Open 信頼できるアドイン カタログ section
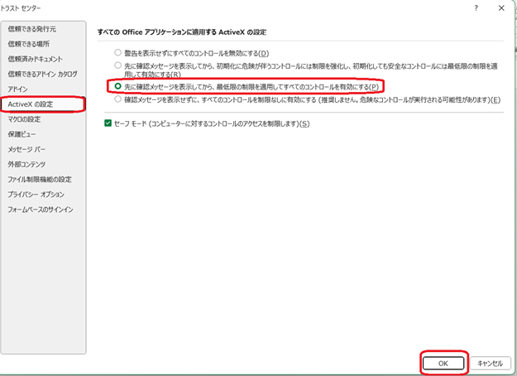 [42, 74]
